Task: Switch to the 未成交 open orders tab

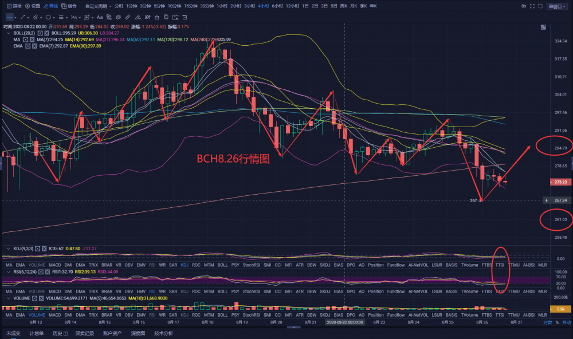Action: [x=13, y=333]
